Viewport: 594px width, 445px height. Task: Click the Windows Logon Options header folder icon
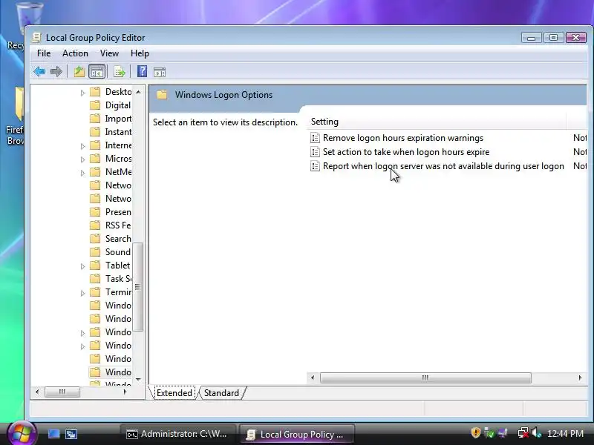pos(162,95)
